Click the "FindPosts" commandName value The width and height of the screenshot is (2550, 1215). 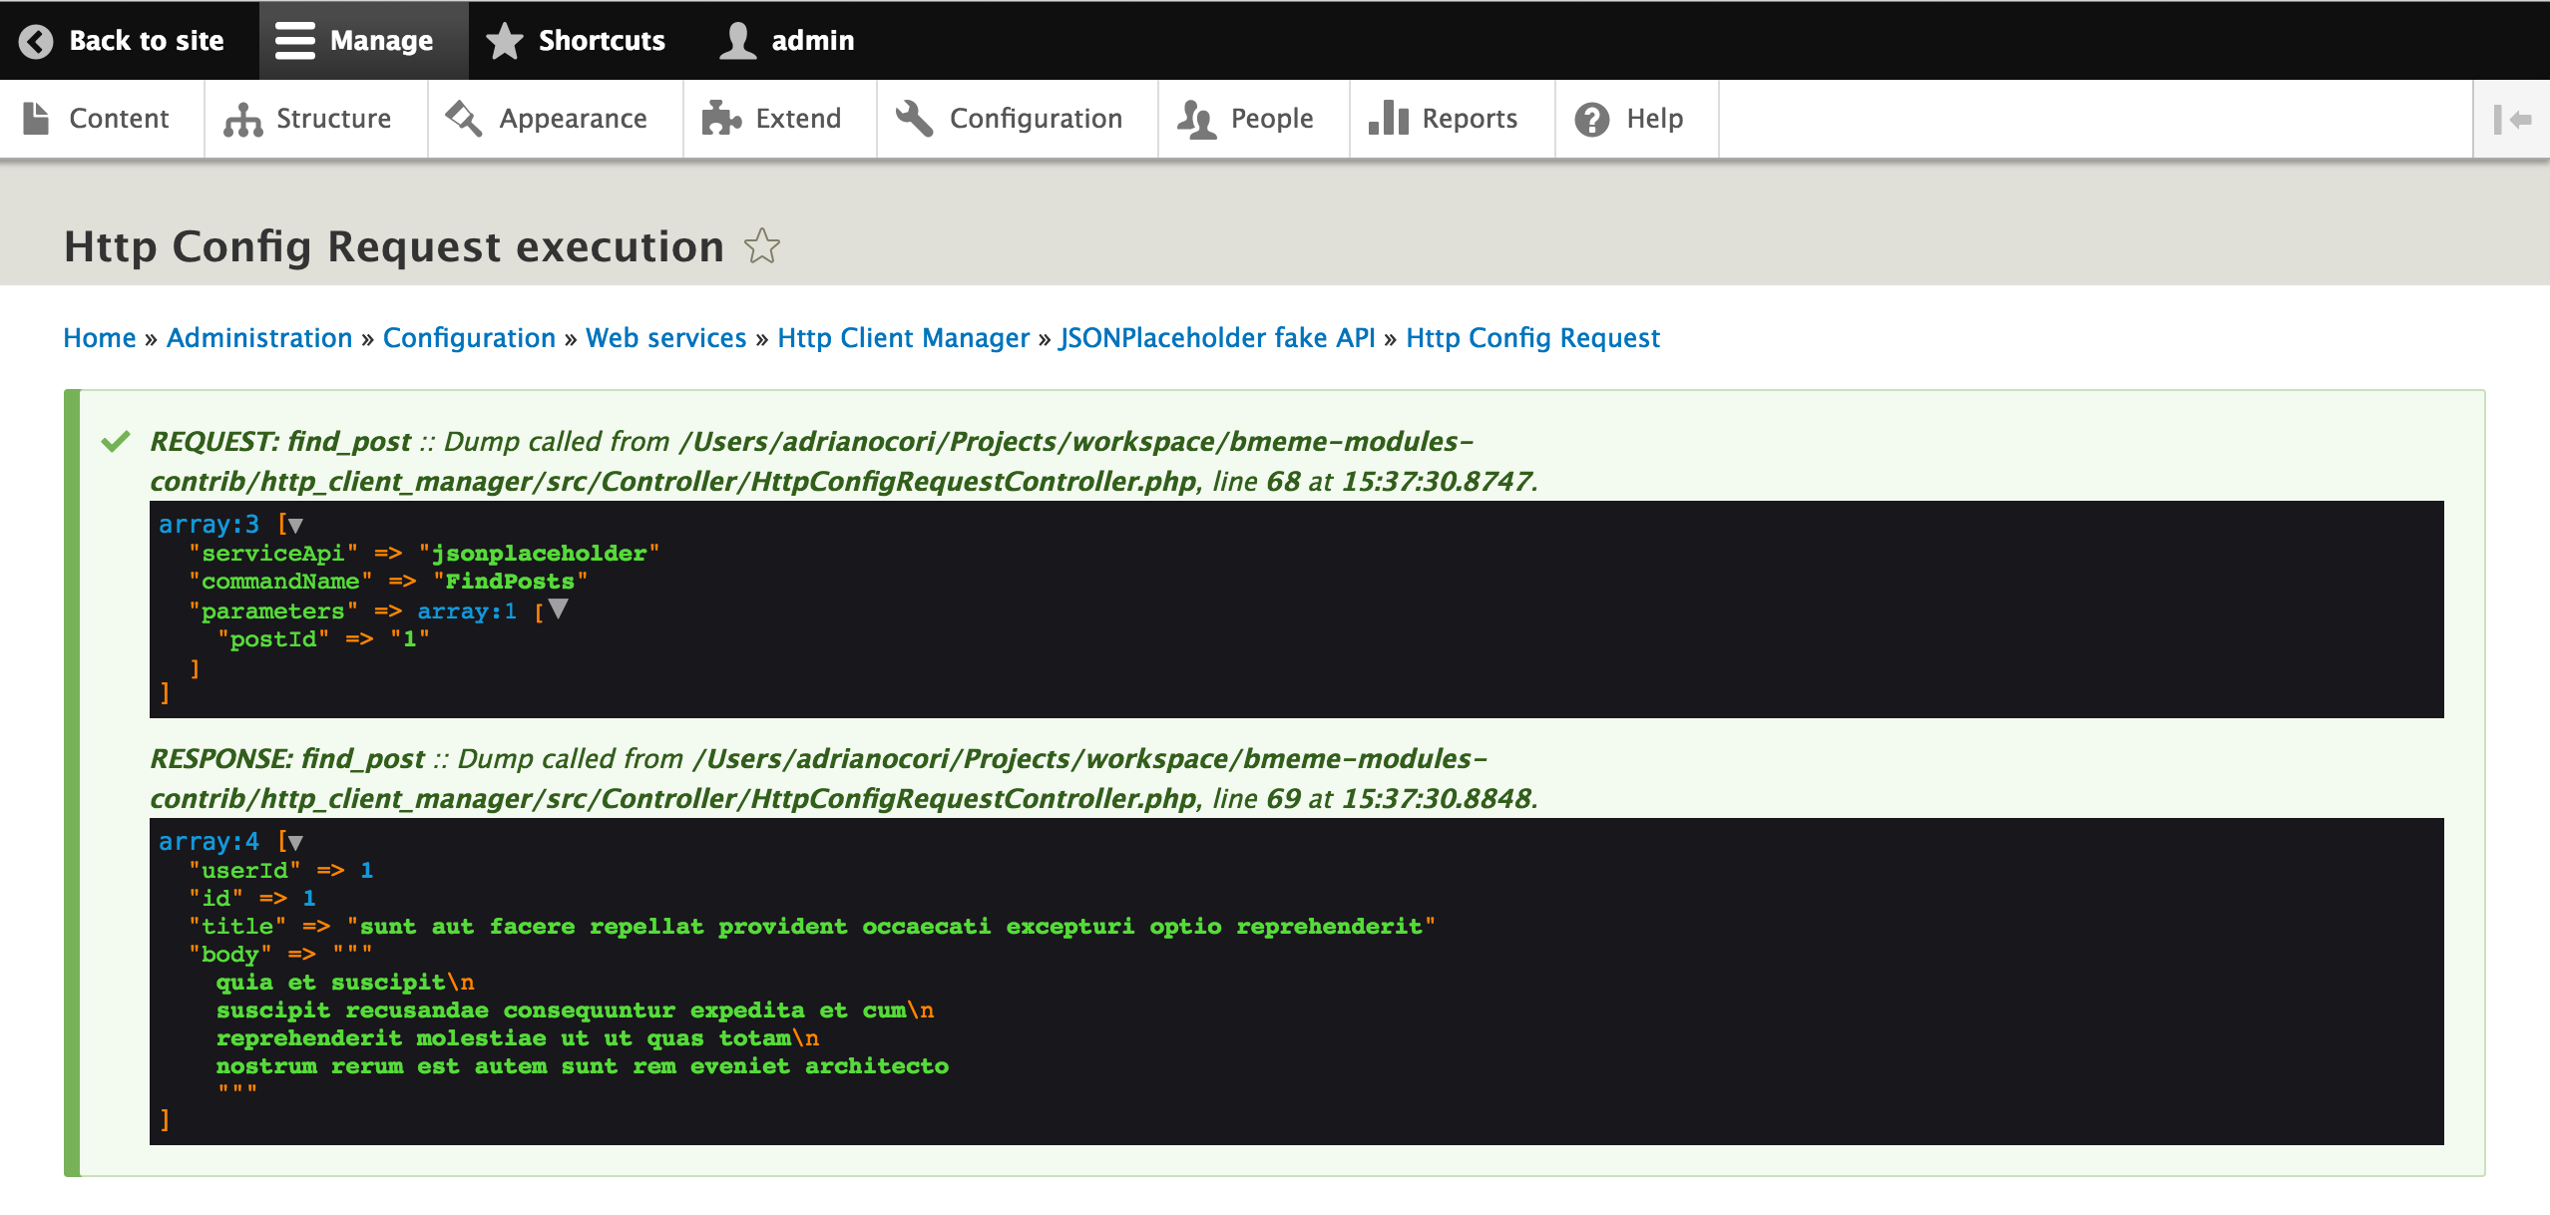(x=510, y=582)
